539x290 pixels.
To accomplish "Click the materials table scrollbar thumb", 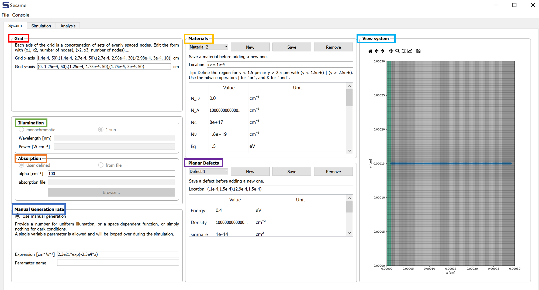I will click(x=350, y=98).
